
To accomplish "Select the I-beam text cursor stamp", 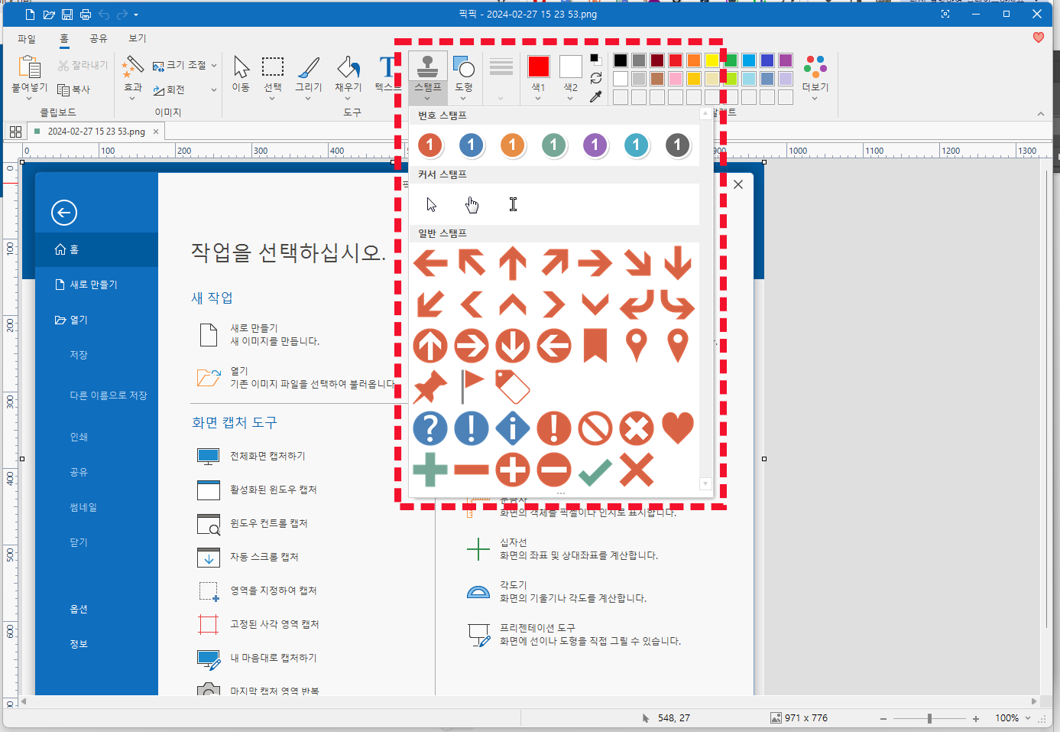I will [x=514, y=204].
